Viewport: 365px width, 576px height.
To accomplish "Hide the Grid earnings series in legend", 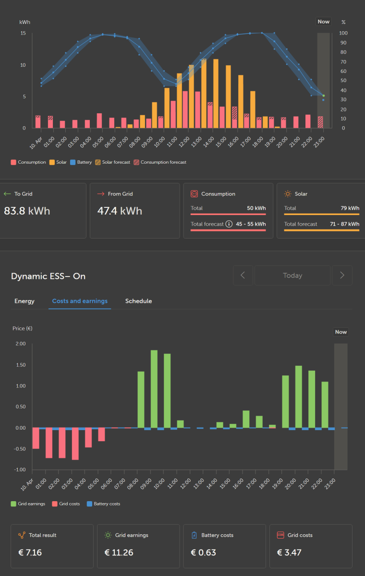I will point(28,504).
